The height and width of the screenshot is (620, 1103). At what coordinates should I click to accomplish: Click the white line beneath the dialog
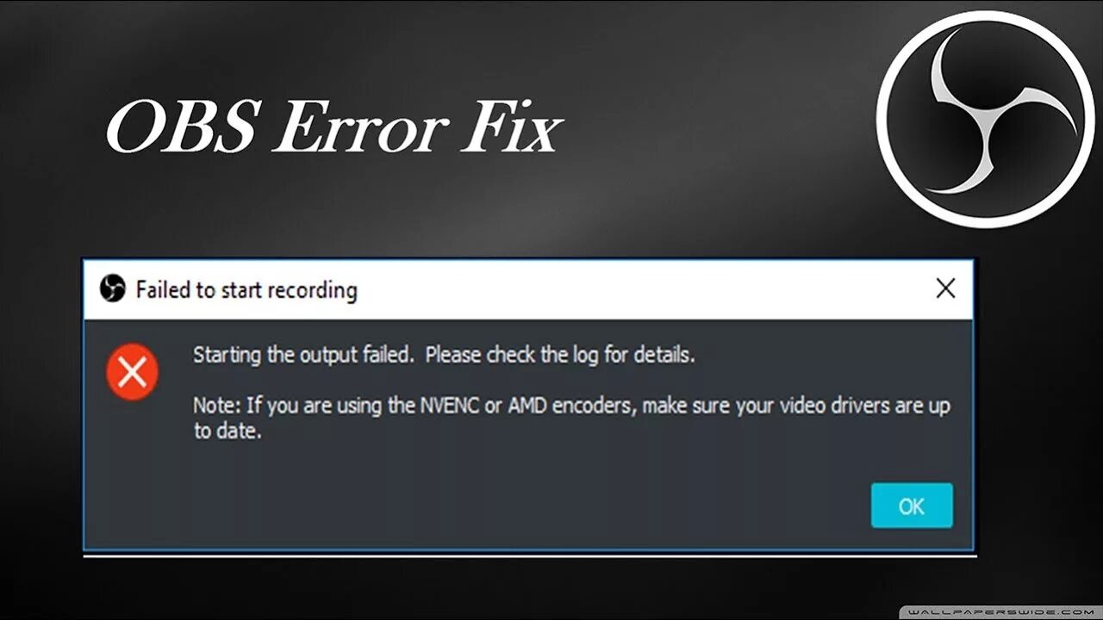coord(529,556)
